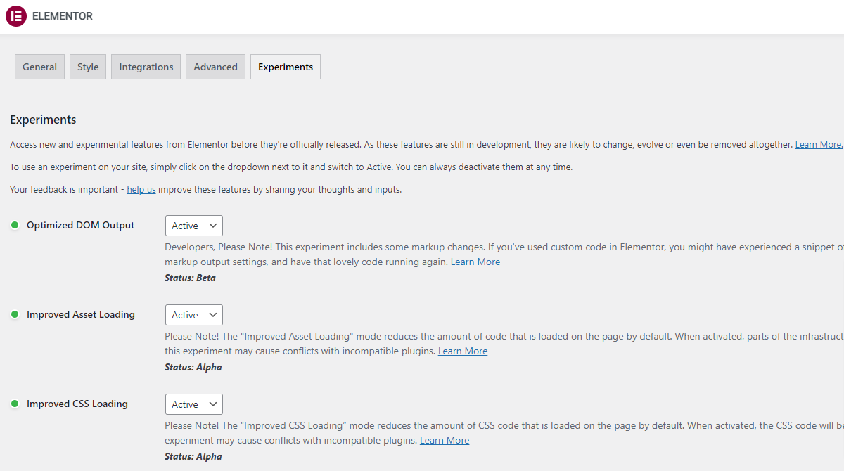Click the Optimized DOM Output label
The height and width of the screenshot is (471, 844).
point(80,225)
